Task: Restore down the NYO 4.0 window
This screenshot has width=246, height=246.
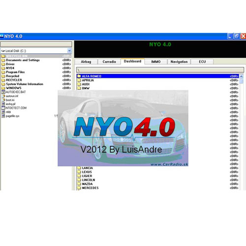Action: click(237, 36)
